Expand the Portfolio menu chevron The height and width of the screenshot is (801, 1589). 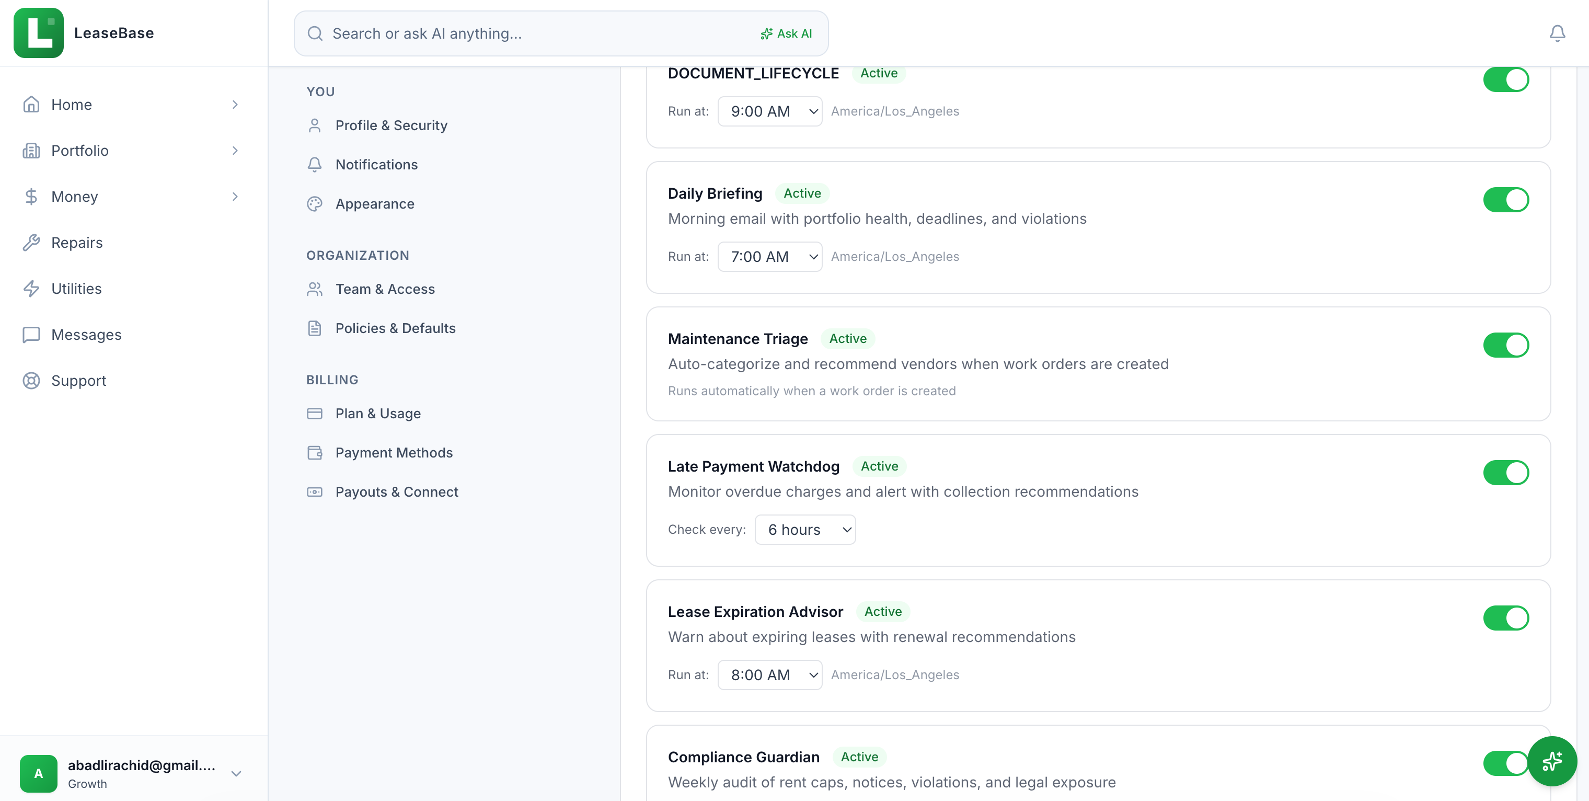pyautogui.click(x=235, y=151)
